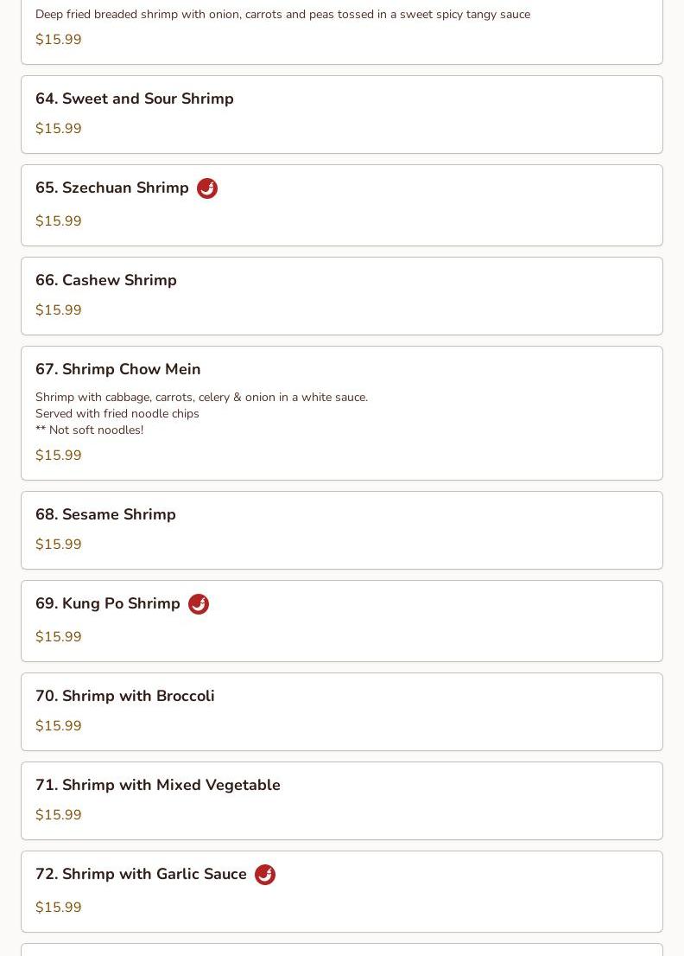Click the deep fried breaded shrimp description
Image resolution: width=684 pixels, height=956 pixels.
(282, 15)
